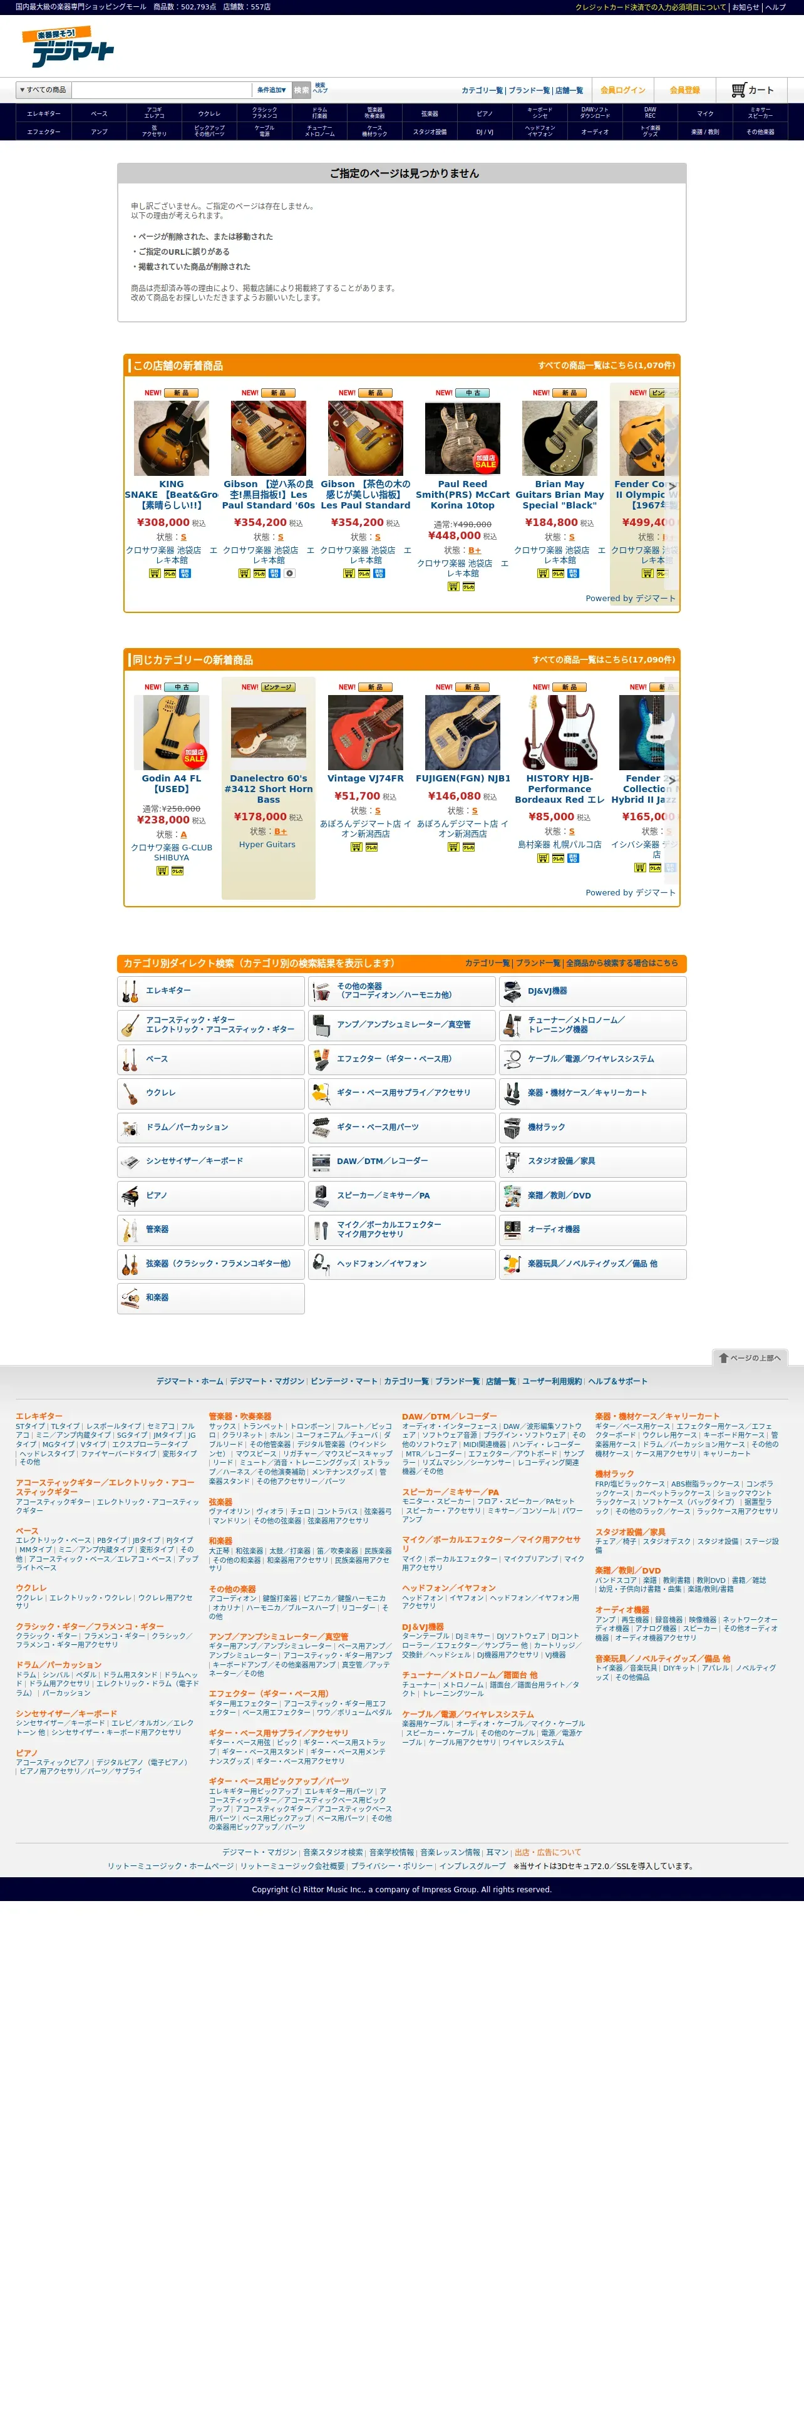Click the 検索 search button

pyautogui.click(x=301, y=90)
